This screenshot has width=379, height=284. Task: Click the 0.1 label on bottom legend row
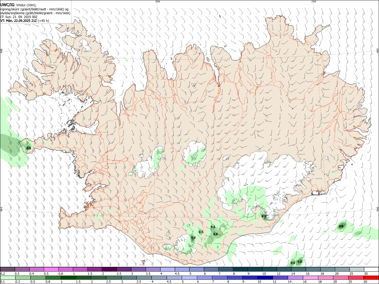pyautogui.click(x=2, y=282)
